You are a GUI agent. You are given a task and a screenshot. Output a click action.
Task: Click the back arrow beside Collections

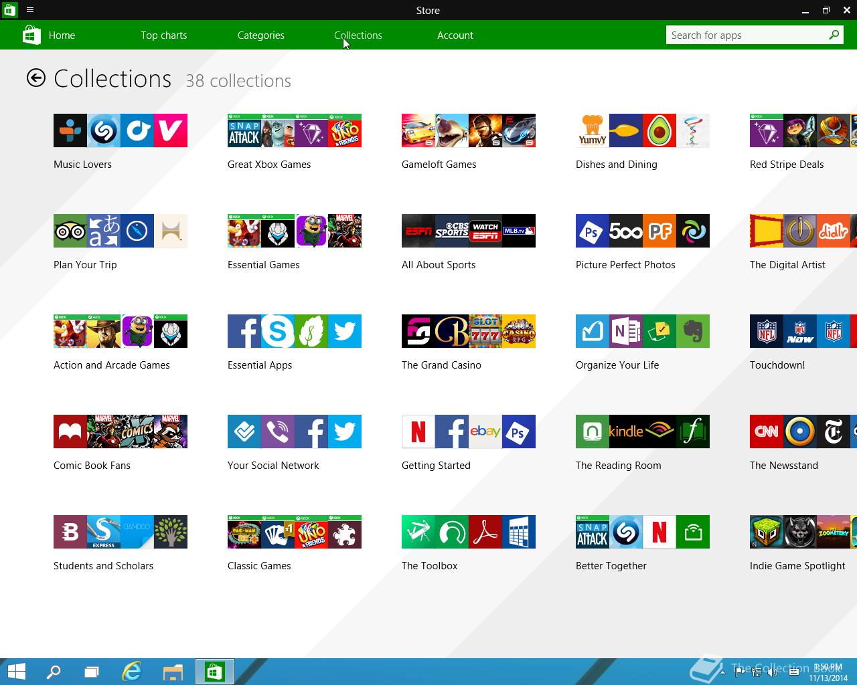click(x=36, y=78)
